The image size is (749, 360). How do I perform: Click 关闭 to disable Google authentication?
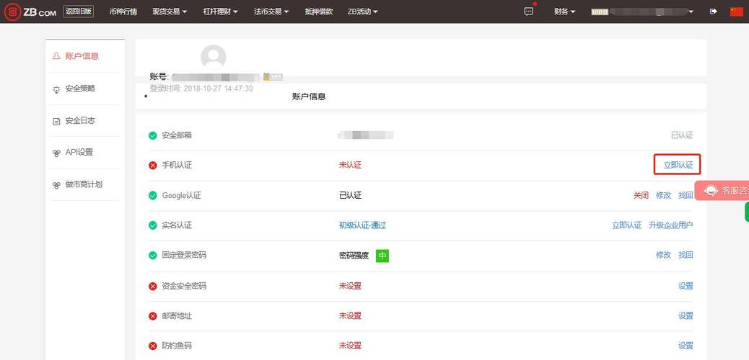641,195
